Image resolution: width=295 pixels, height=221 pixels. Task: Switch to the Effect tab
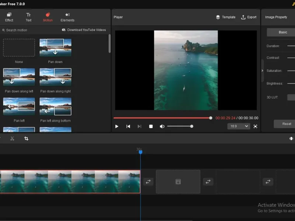[9, 17]
